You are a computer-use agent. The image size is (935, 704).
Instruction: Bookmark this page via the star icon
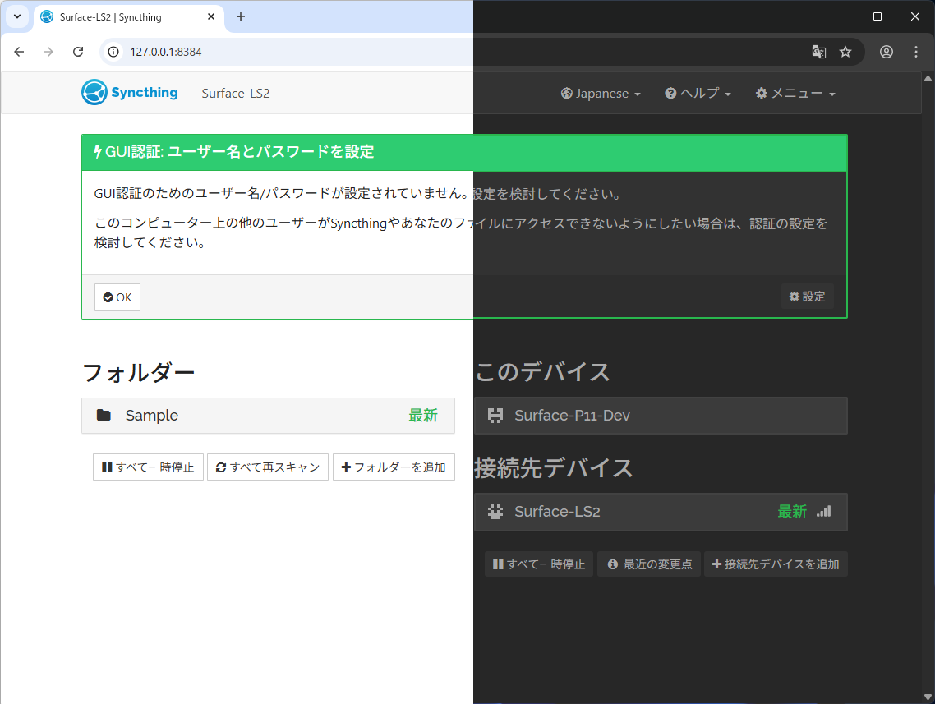pyautogui.click(x=846, y=51)
